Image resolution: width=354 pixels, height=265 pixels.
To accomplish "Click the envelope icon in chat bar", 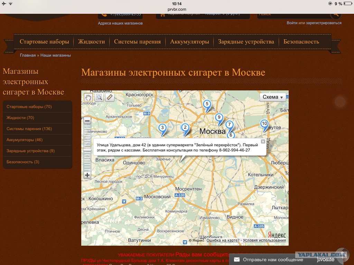I will tap(236, 259).
